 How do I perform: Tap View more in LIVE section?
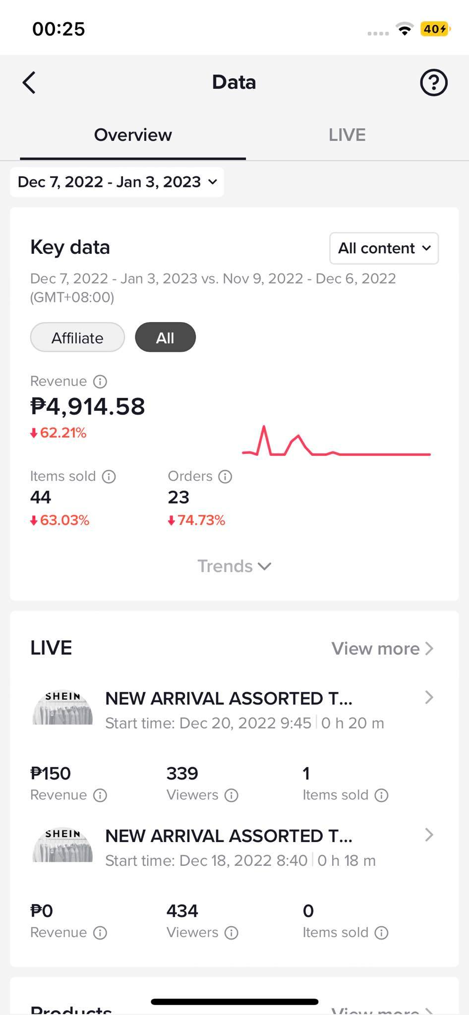pos(383,648)
